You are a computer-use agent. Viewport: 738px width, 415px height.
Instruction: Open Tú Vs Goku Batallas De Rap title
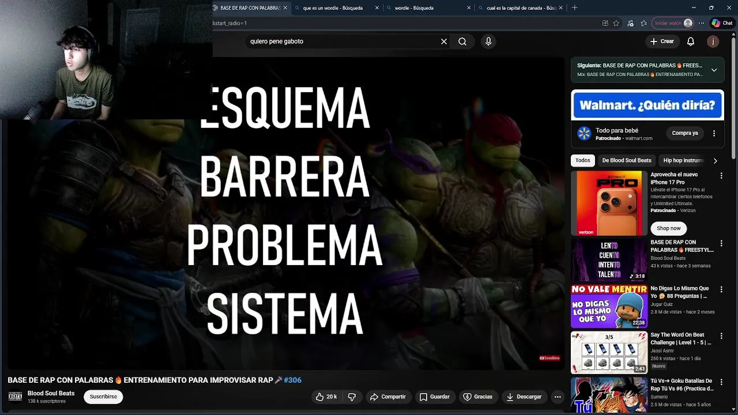pos(681,384)
